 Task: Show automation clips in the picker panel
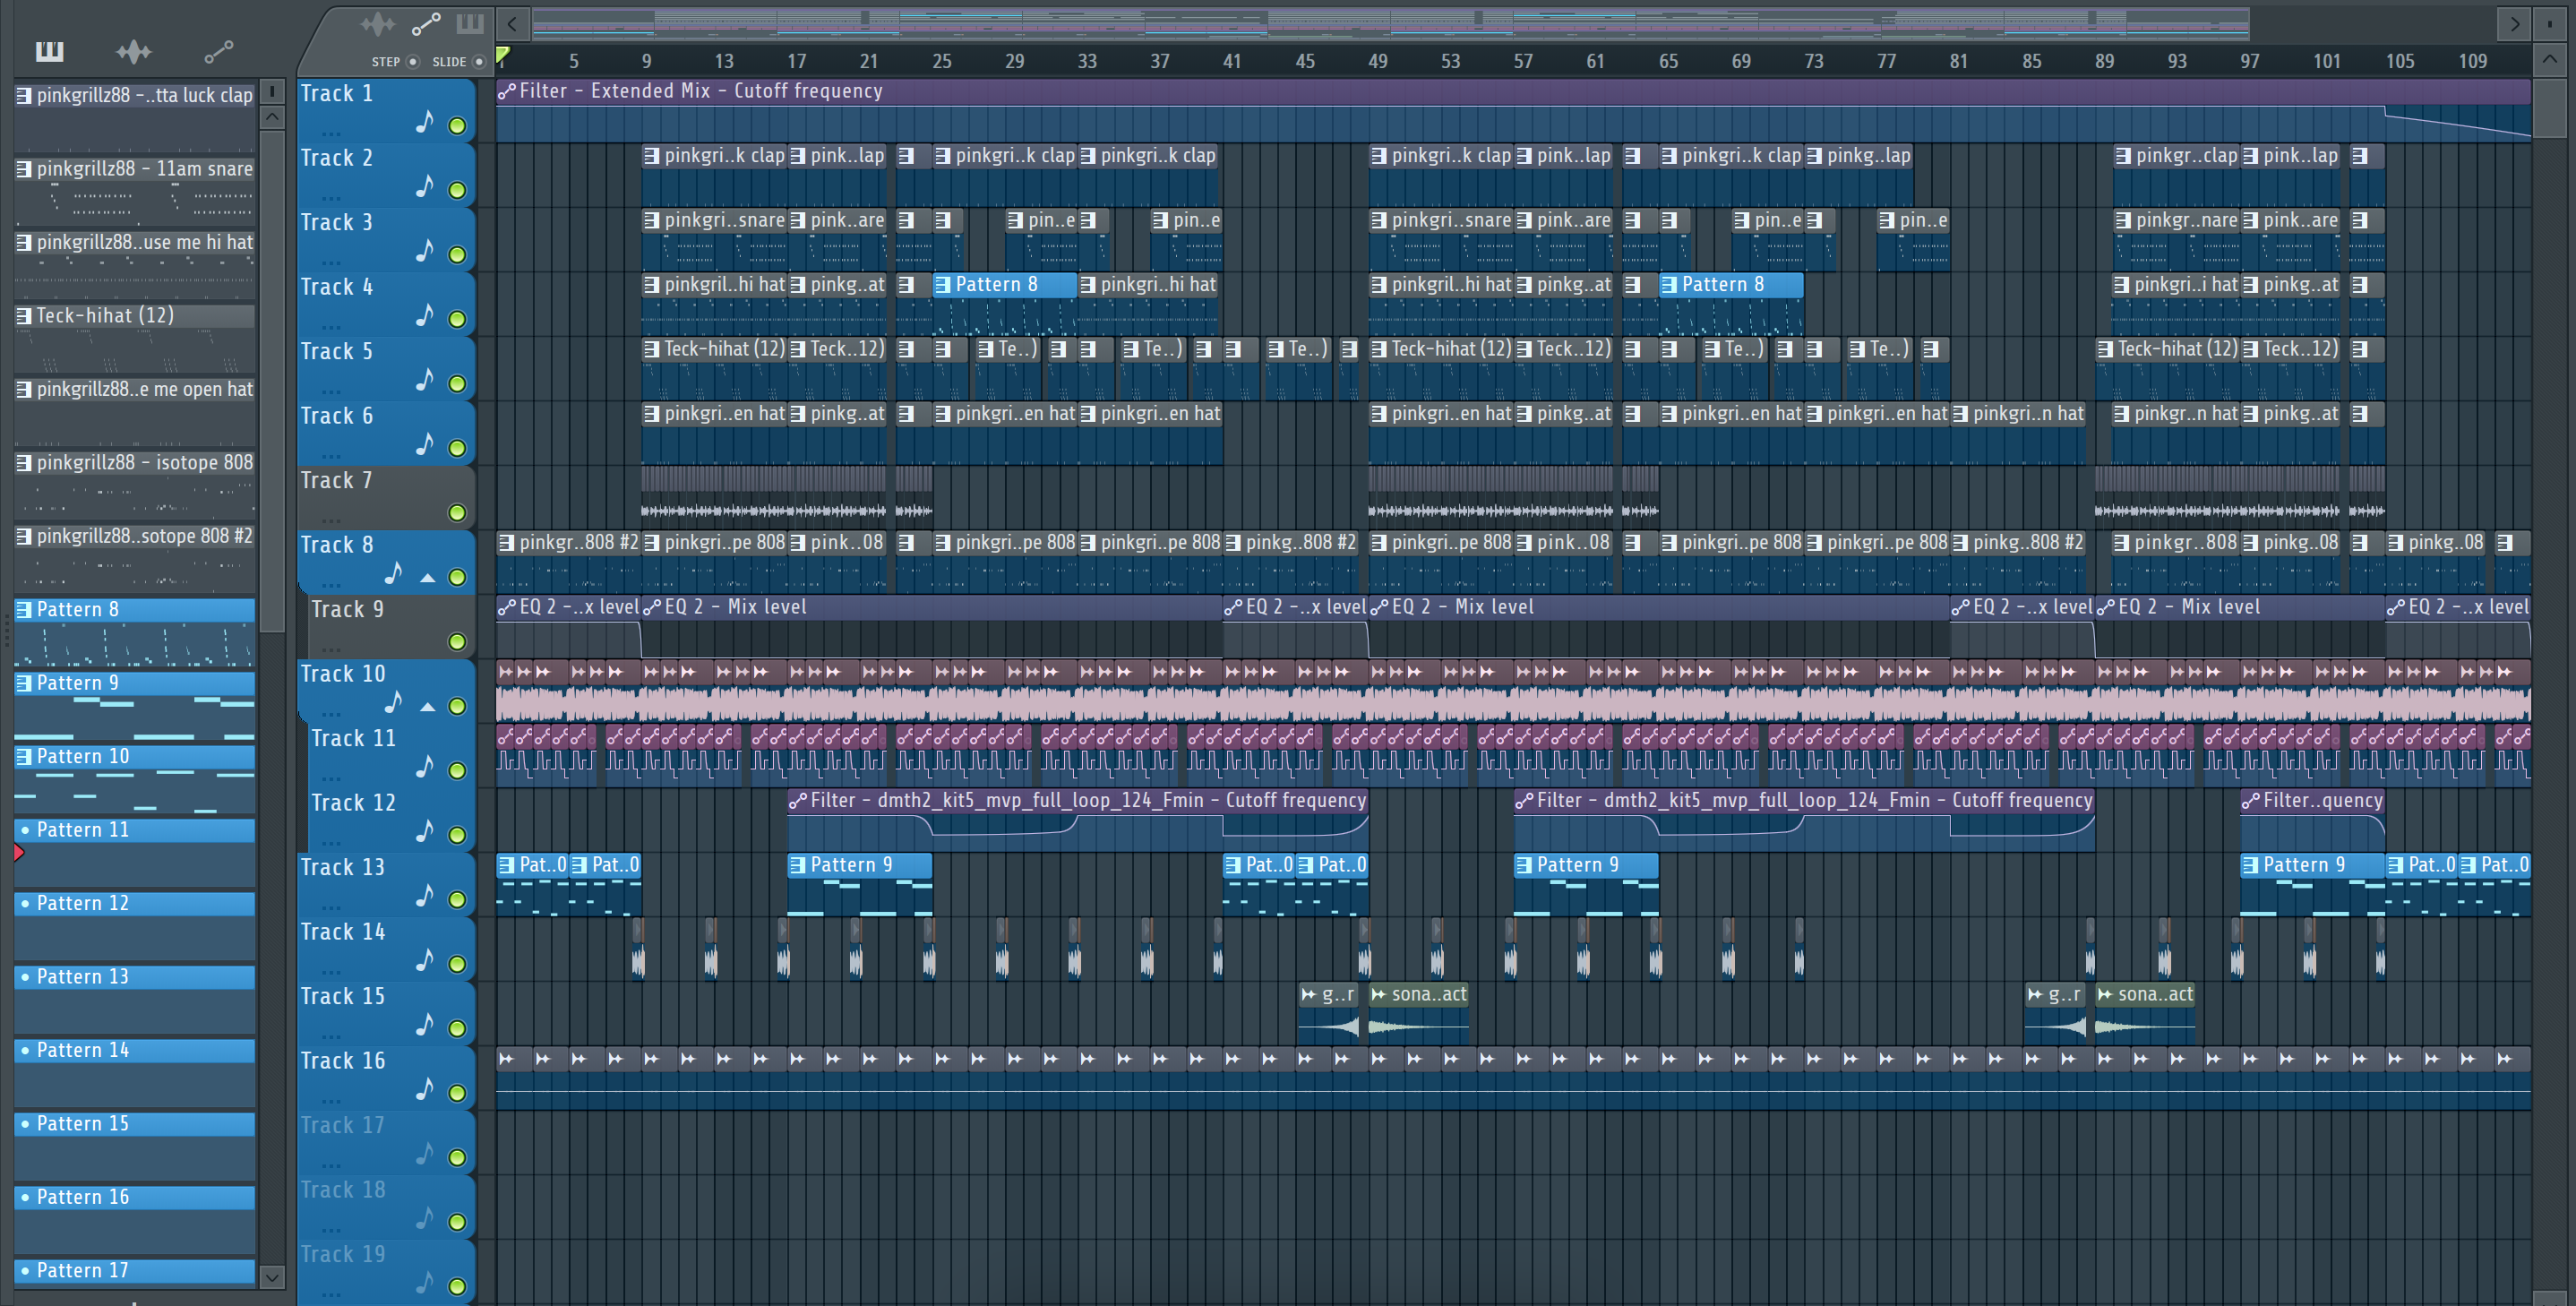[x=218, y=51]
